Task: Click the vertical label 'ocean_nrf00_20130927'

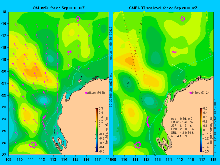Action: [111, 43]
